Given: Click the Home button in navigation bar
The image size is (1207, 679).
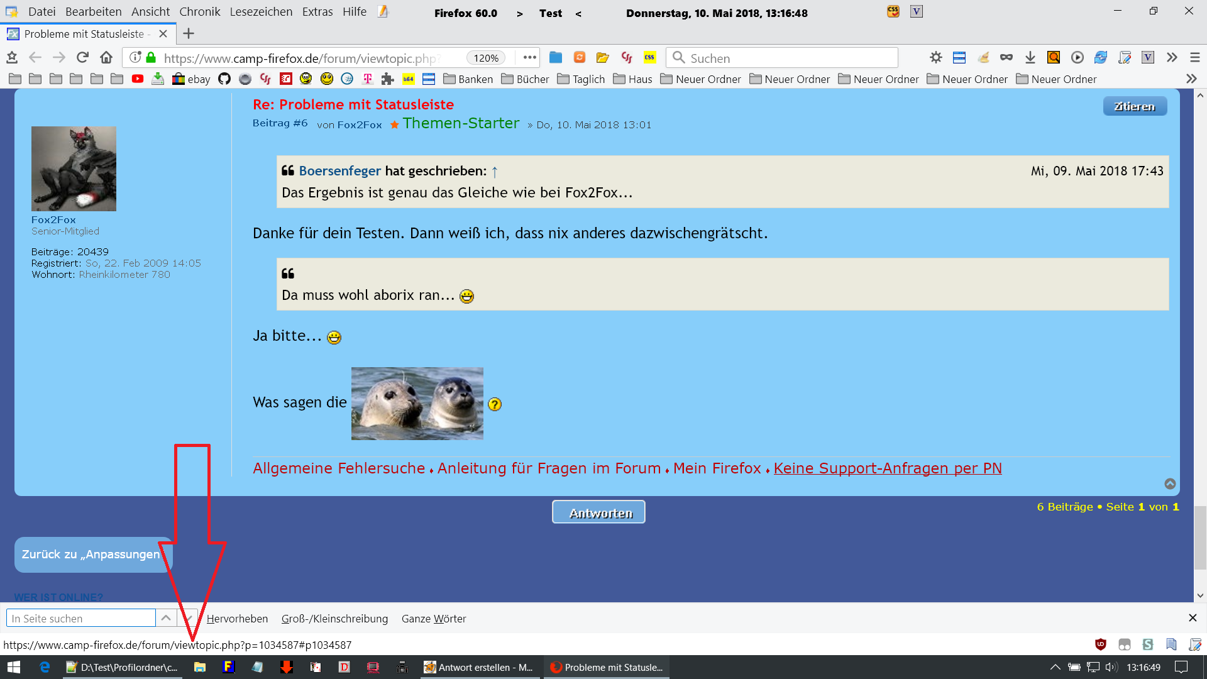Looking at the screenshot, I should [106, 58].
